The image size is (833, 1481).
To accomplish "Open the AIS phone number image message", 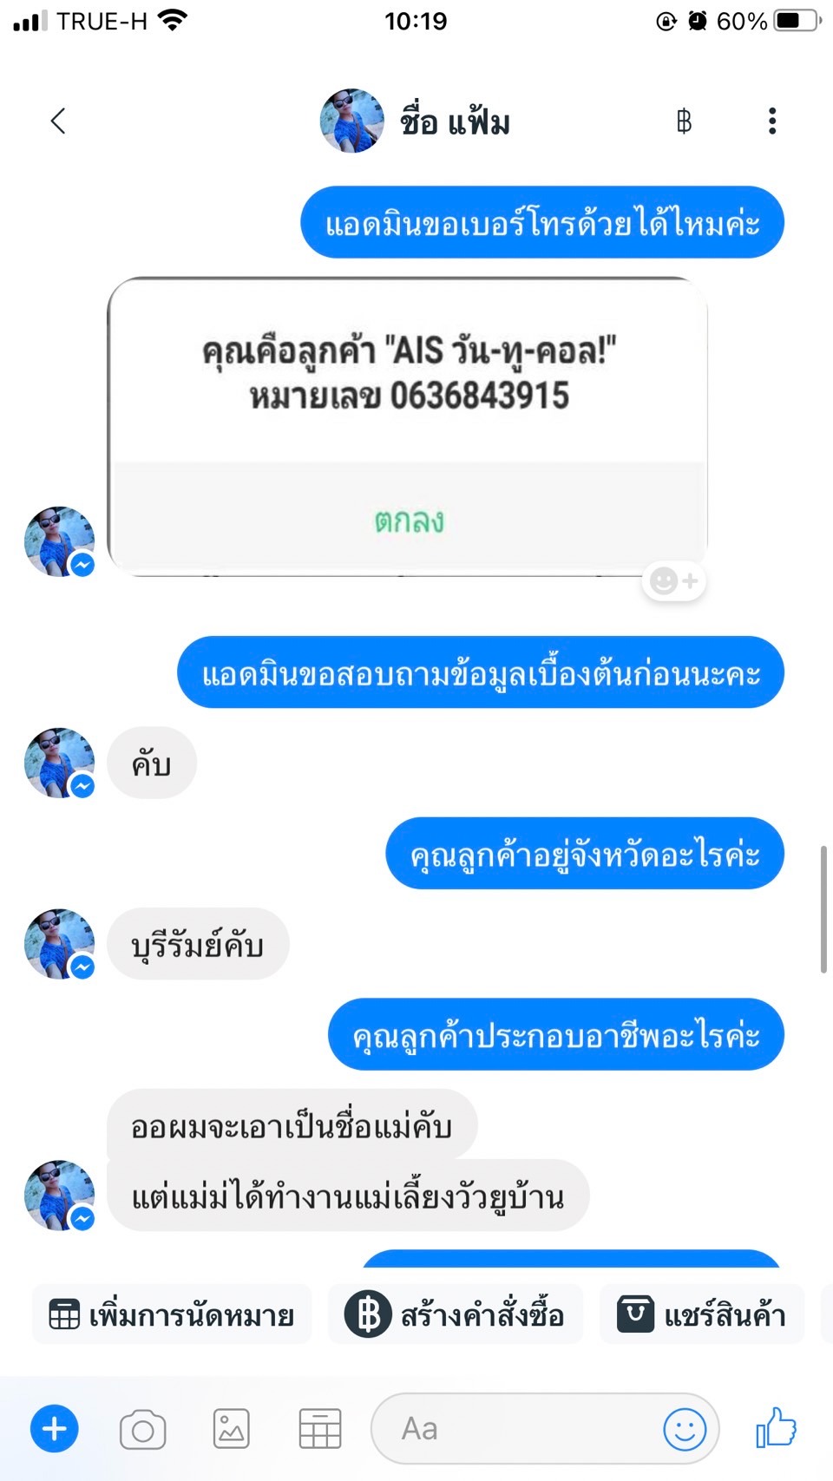I will pyautogui.click(x=407, y=426).
